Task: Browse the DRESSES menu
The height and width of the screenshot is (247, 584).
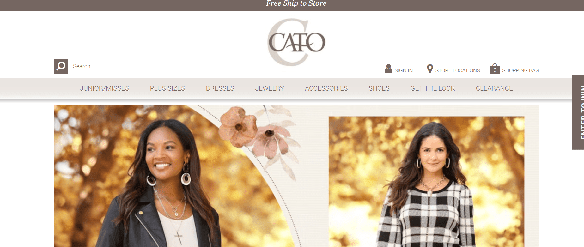Action: pos(220,88)
